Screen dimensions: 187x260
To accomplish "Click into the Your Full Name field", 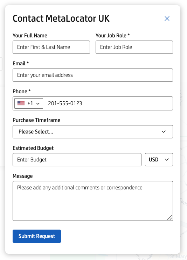I will pos(51,47).
